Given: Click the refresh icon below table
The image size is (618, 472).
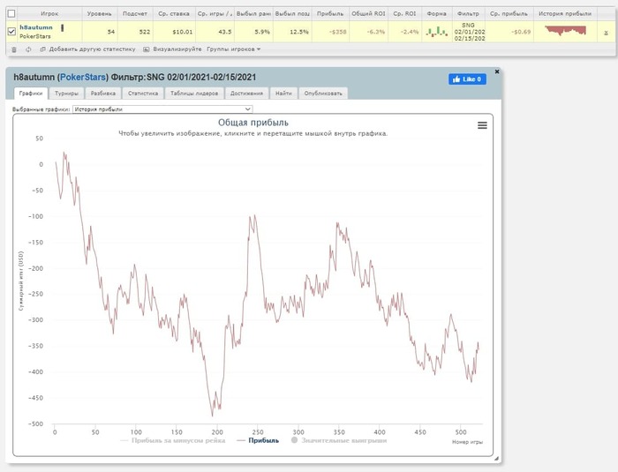Looking at the screenshot, I should [28, 49].
